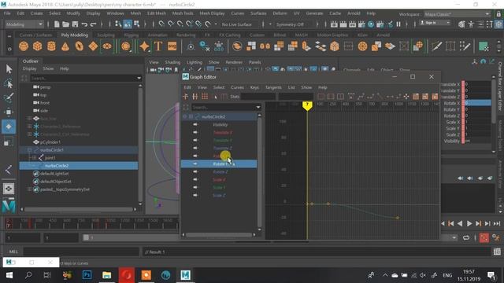Viewport: 504px width, 283px height.
Task: Toggle the workspace lock icon
Action: [498, 14]
